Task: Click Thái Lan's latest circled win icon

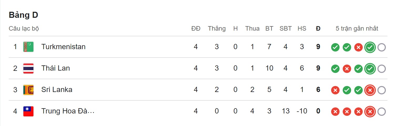Action: tap(370, 69)
